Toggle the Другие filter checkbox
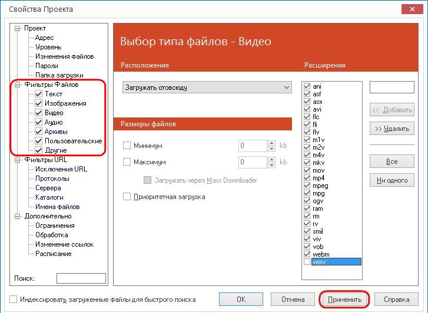Image resolution: width=428 pixels, height=313 pixels. coord(38,150)
